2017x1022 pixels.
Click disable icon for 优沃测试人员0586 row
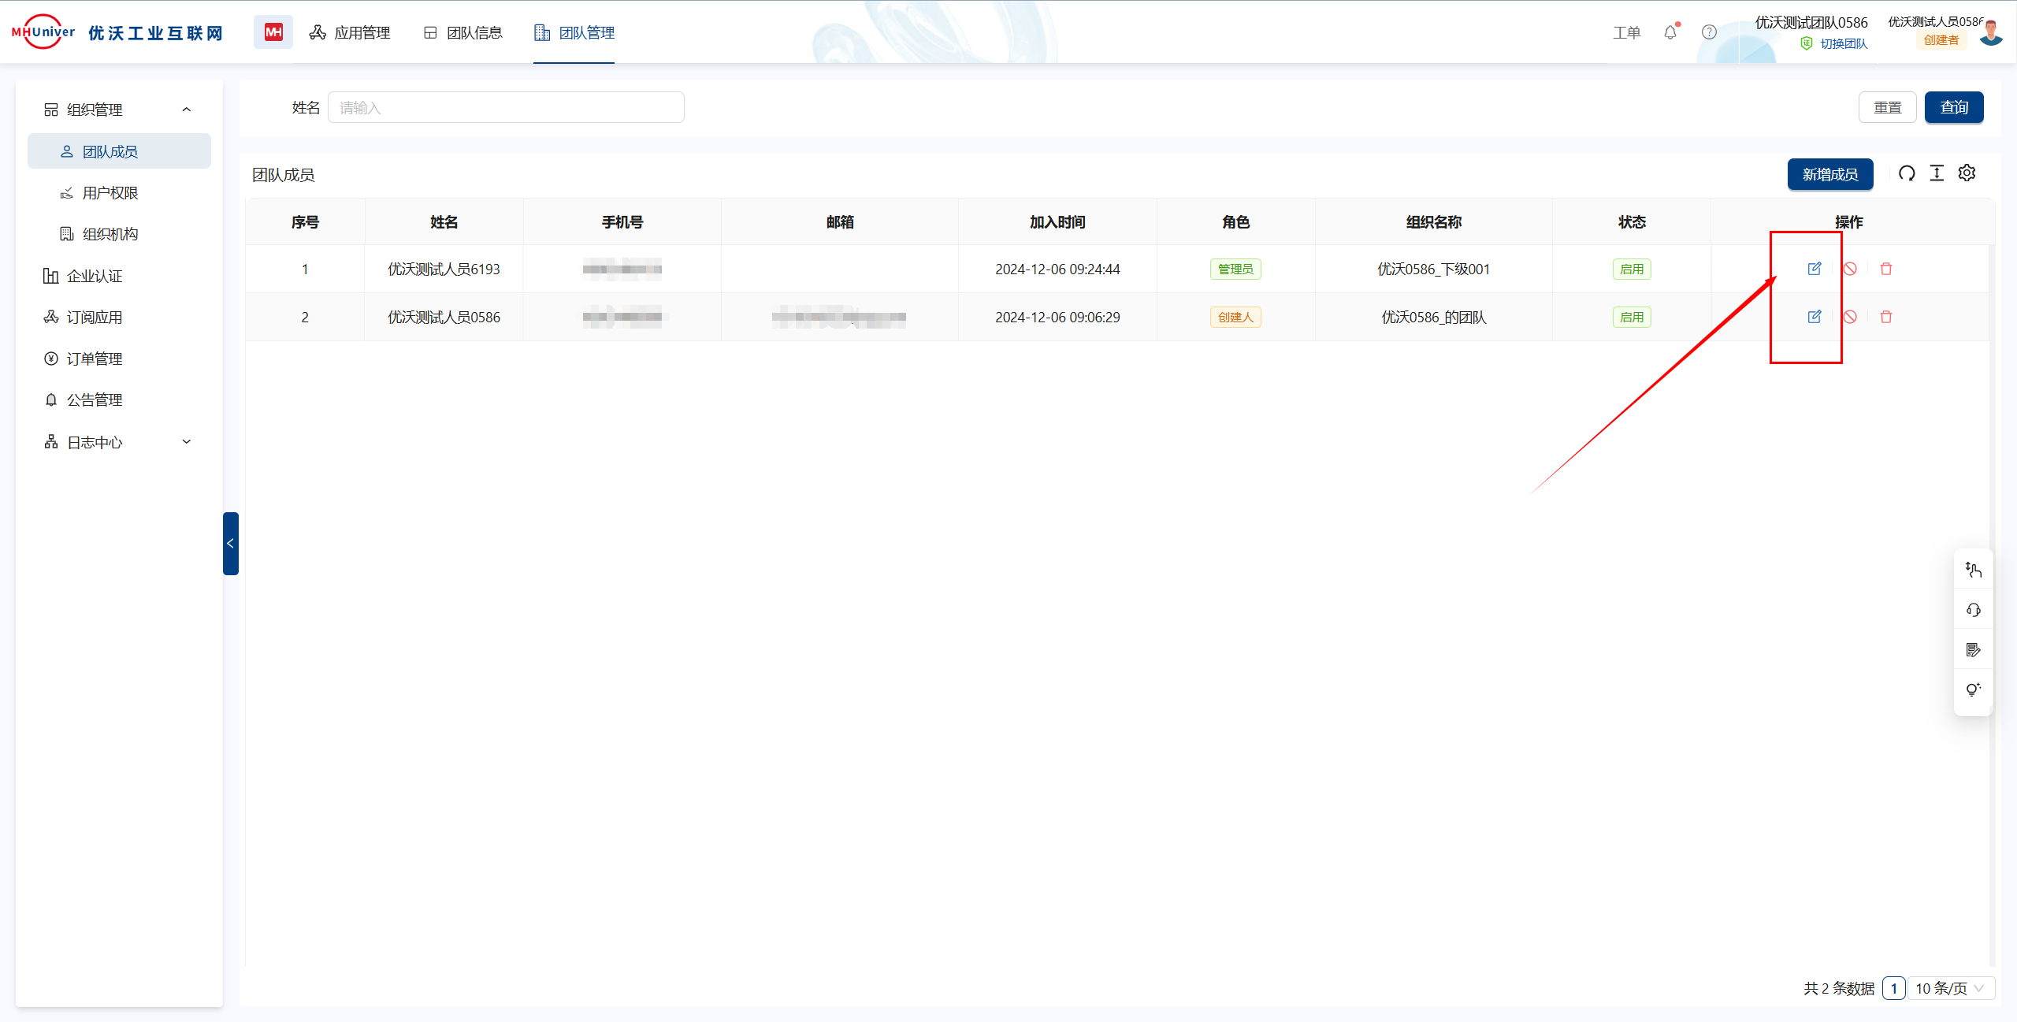tap(1850, 317)
